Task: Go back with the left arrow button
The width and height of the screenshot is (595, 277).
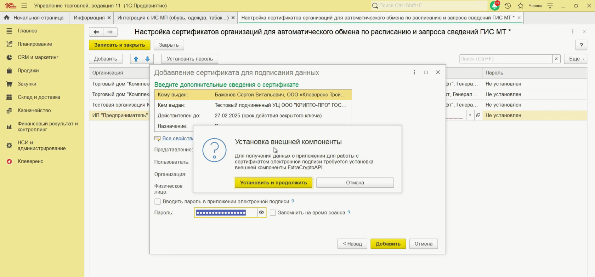Action: coord(96,32)
